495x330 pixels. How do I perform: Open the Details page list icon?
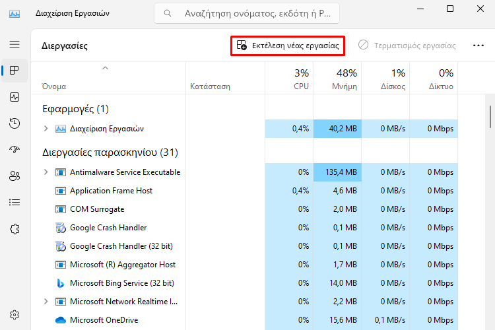(15, 202)
